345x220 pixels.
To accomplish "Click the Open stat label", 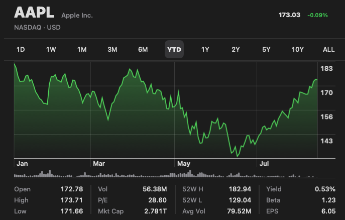I will coord(22,189).
